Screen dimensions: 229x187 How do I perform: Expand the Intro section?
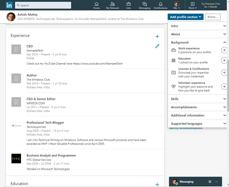[x=197, y=26]
